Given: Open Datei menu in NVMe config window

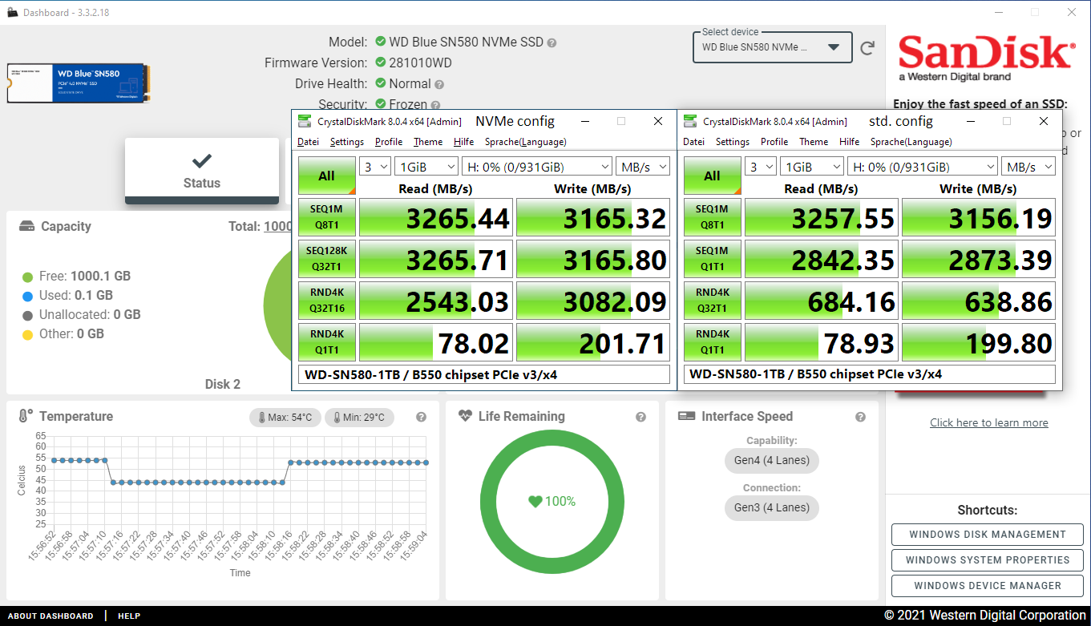Looking at the screenshot, I should (x=308, y=142).
